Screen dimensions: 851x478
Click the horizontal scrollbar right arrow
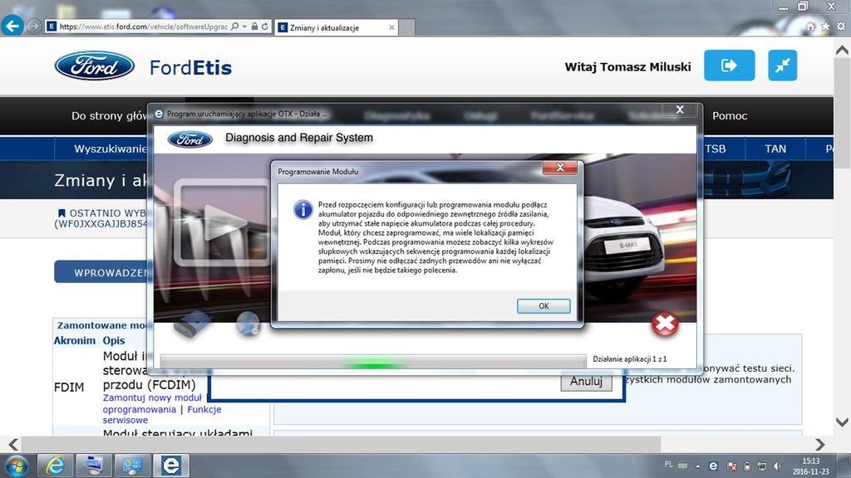[x=820, y=445]
